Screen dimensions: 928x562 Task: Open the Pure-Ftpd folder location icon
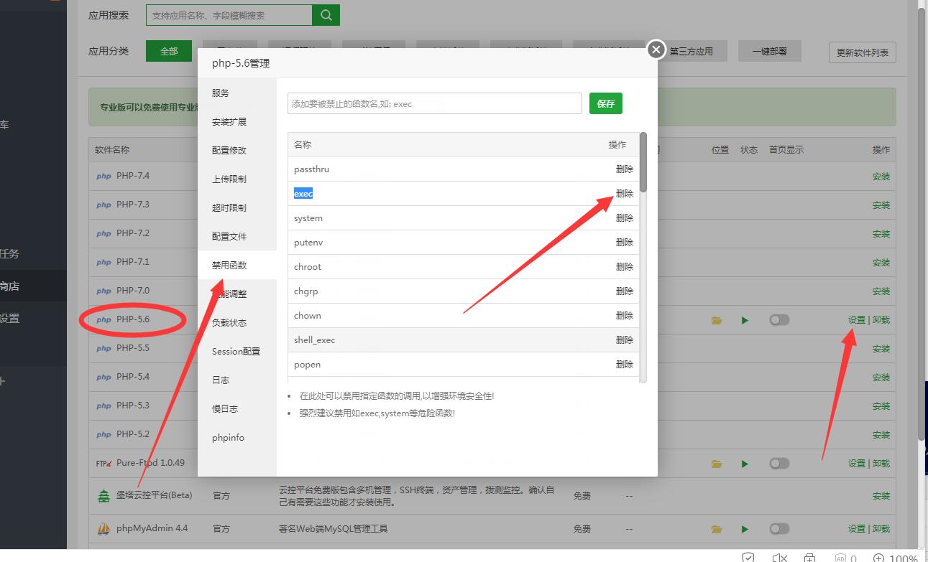click(717, 464)
